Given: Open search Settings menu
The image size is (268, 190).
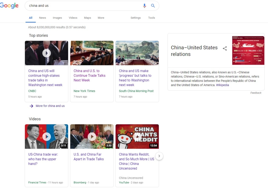Looking at the screenshot, I should (x=136, y=18).
